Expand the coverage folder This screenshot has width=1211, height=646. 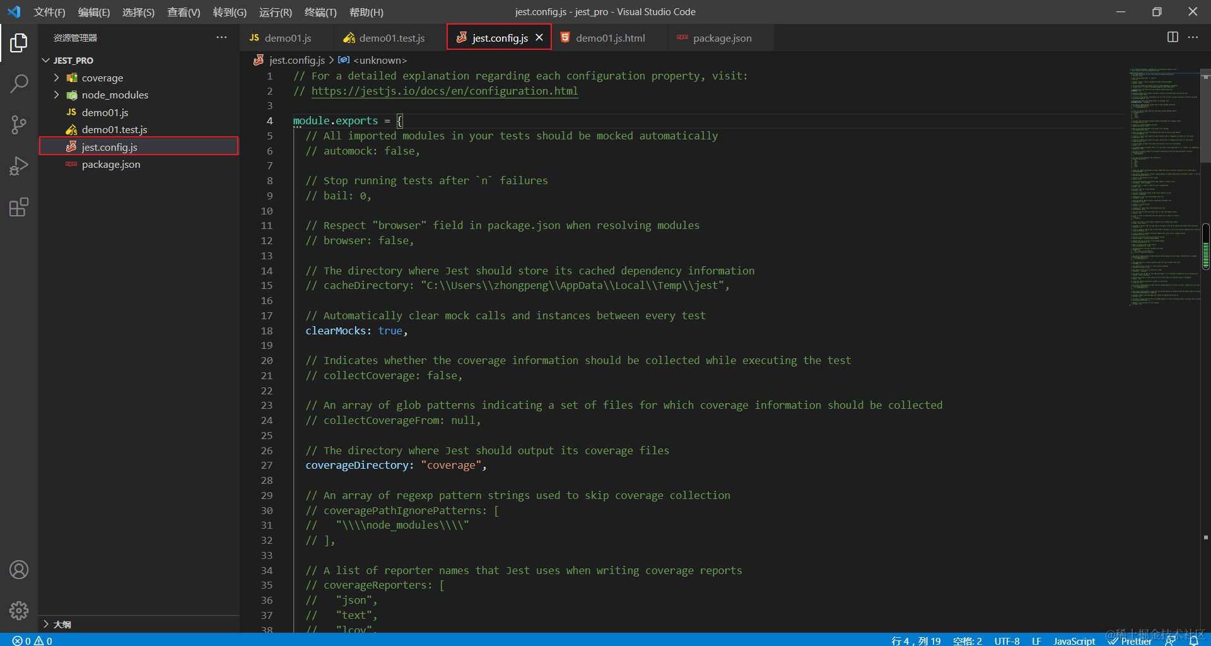[x=56, y=78]
